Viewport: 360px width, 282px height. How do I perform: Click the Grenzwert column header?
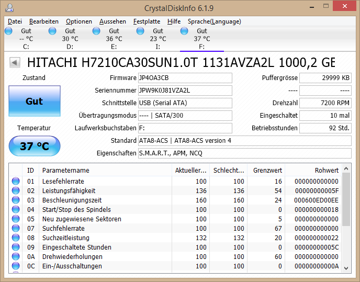[x=266, y=170]
